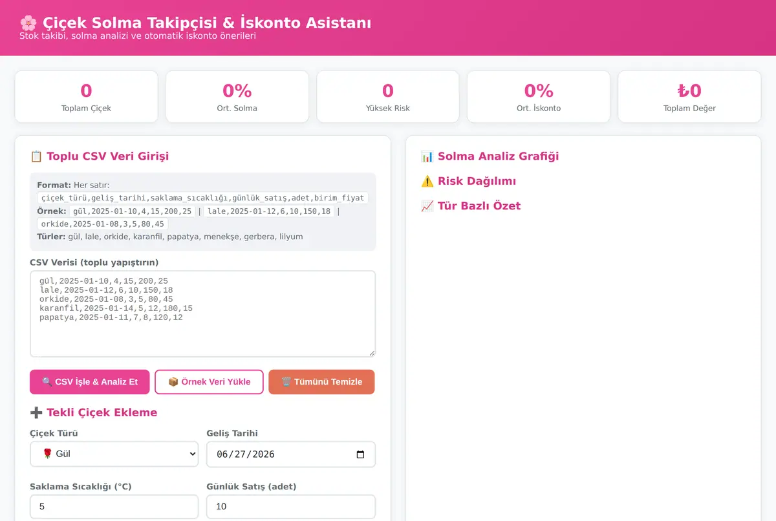The height and width of the screenshot is (521, 776).
Task: Click the Toplu CSV Veri Girişi heading text
Action: [x=108, y=156]
